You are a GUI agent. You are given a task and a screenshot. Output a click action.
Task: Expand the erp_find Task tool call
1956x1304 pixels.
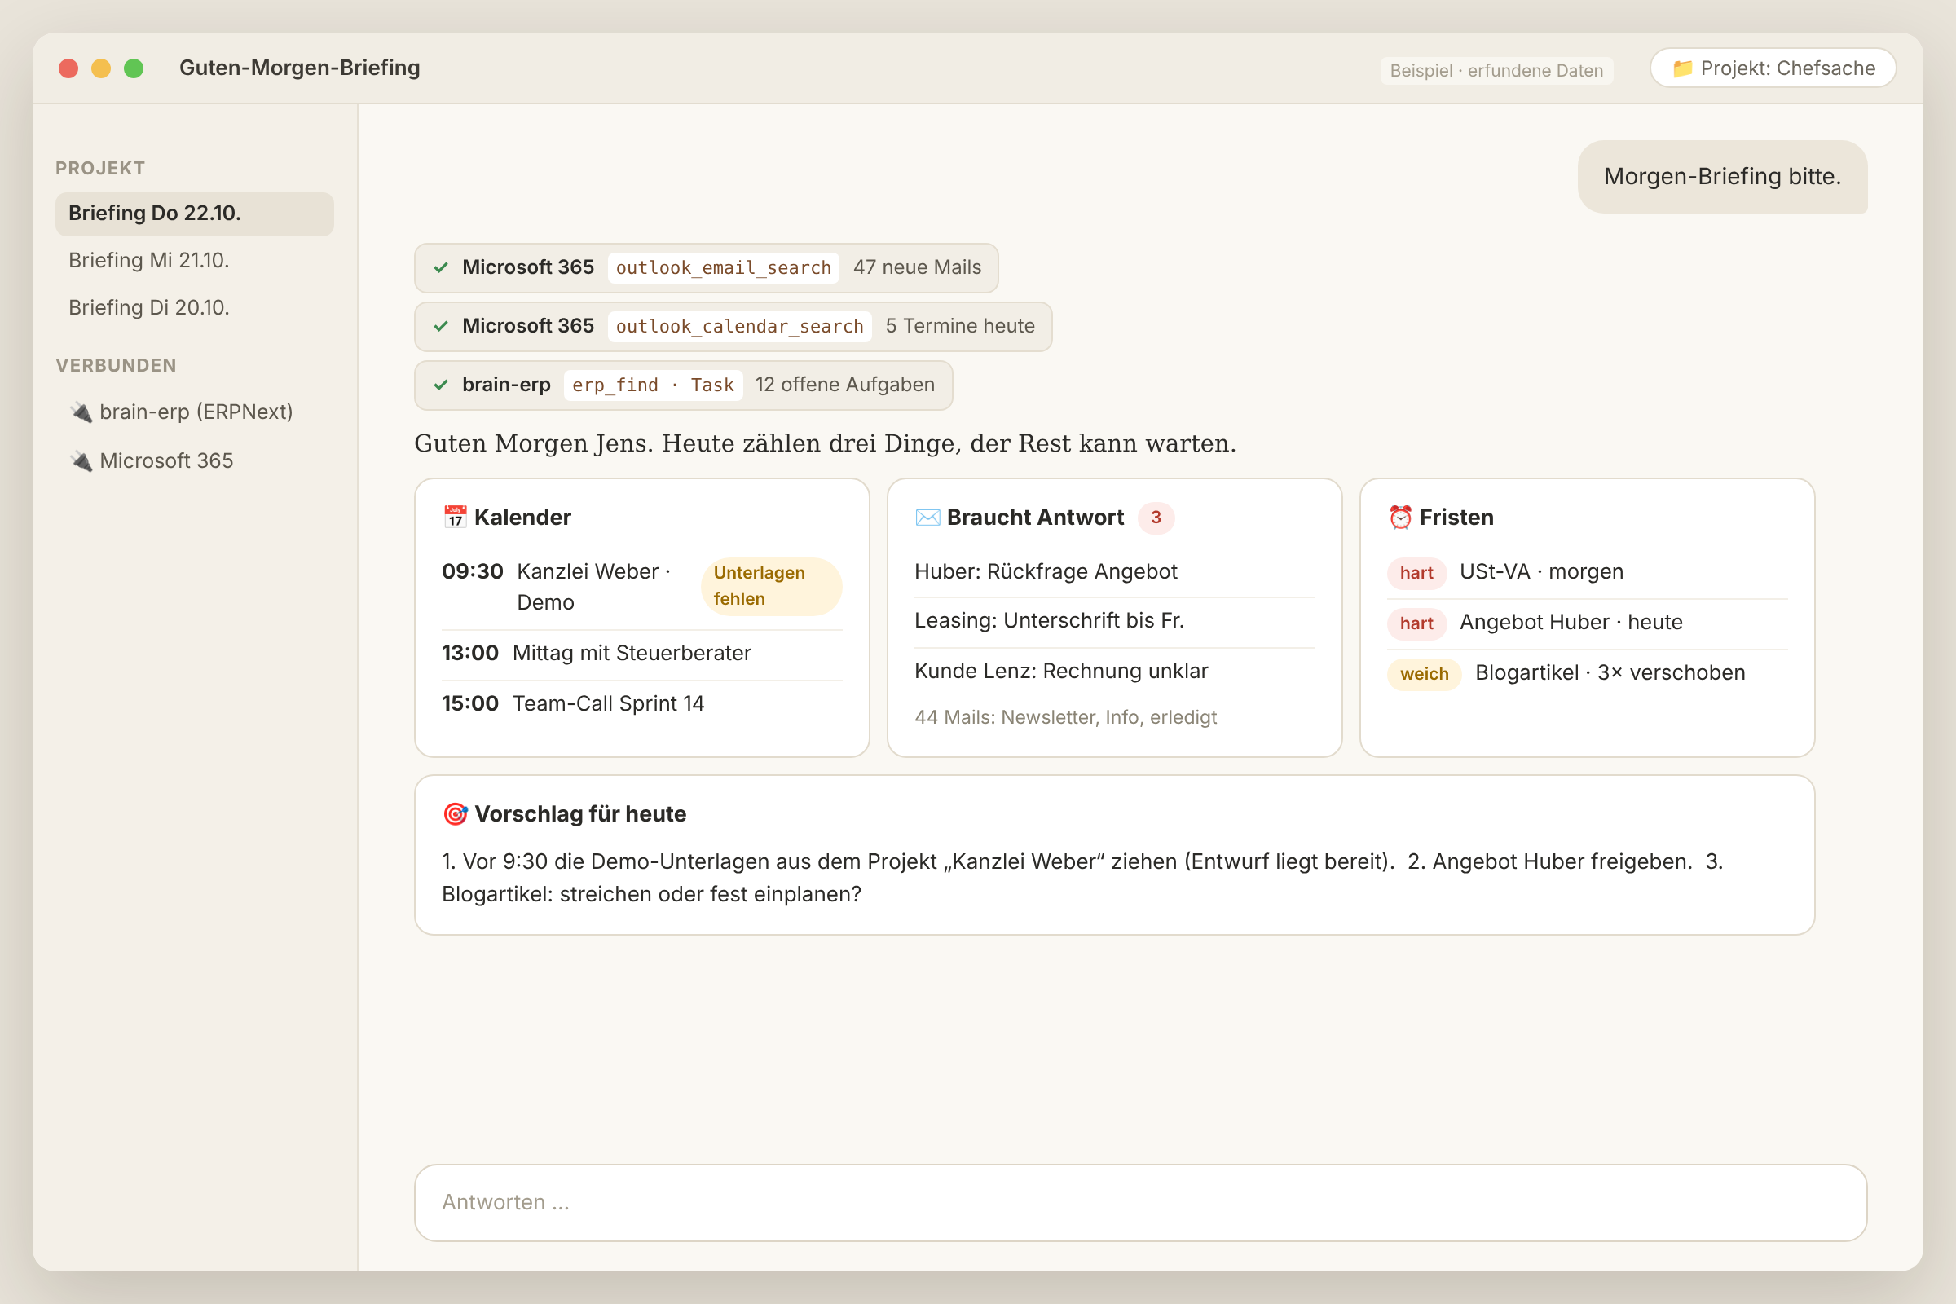[683, 385]
